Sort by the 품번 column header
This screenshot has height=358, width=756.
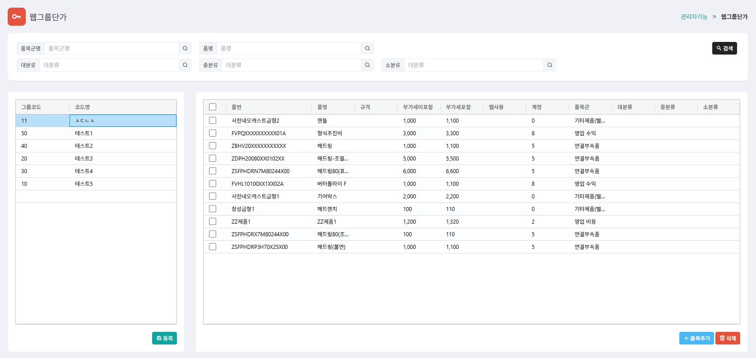pyautogui.click(x=237, y=107)
